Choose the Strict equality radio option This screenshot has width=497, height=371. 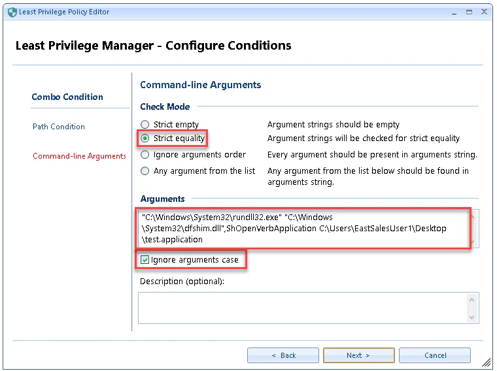pyautogui.click(x=145, y=138)
